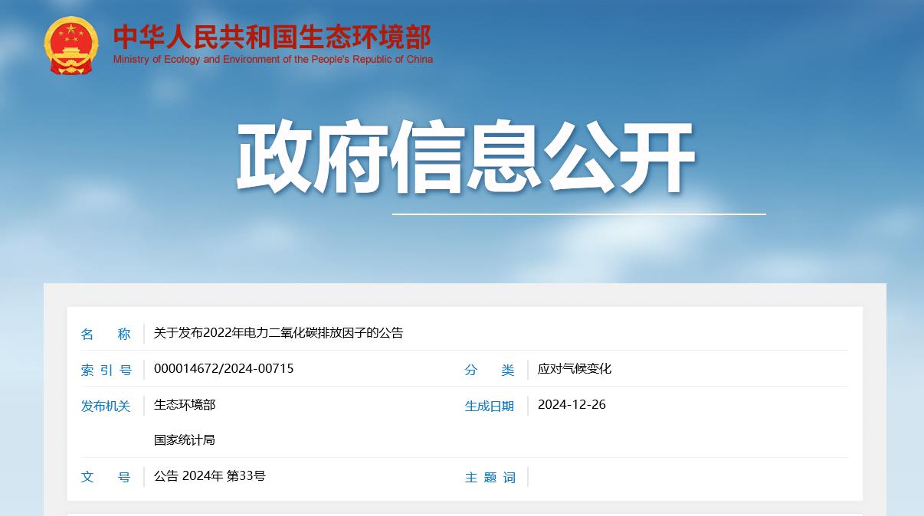Screen dimensions: 924x516
Task: Select the 名称 field label
Action: [x=106, y=334]
